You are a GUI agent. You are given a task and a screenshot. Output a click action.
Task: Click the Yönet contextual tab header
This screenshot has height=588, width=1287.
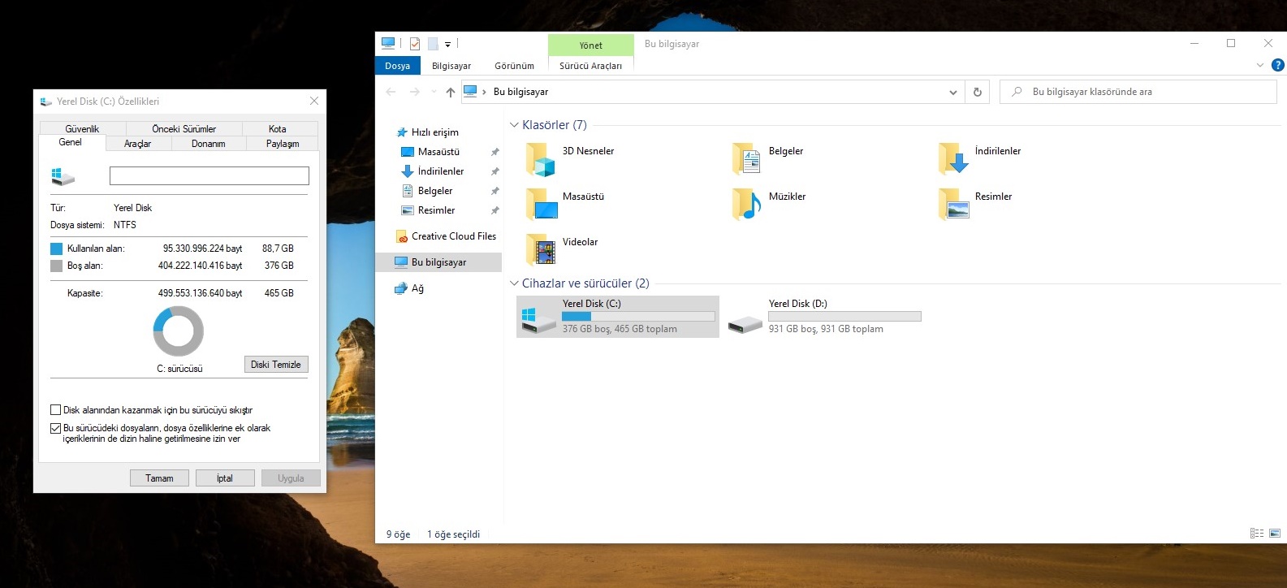pyautogui.click(x=591, y=45)
